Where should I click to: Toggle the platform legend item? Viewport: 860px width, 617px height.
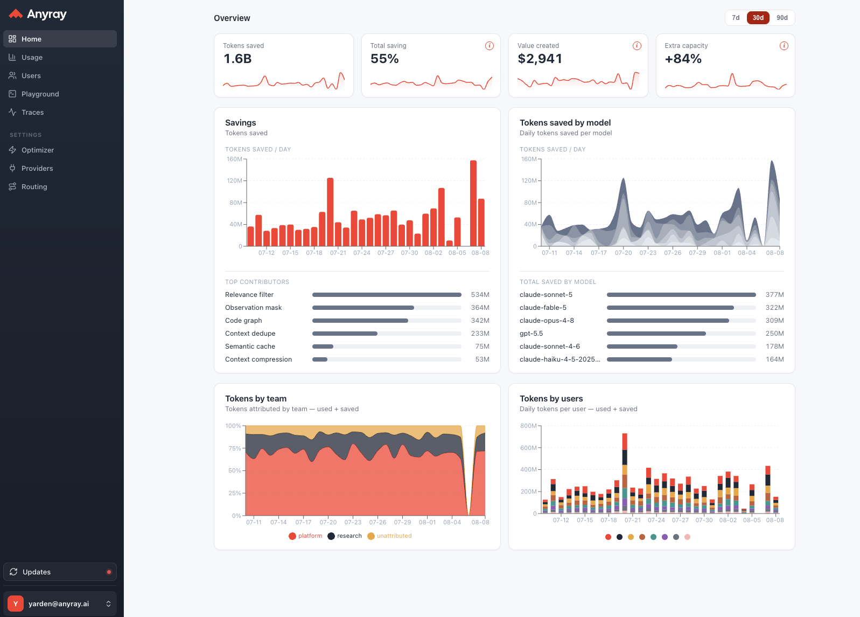tap(305, 536)
